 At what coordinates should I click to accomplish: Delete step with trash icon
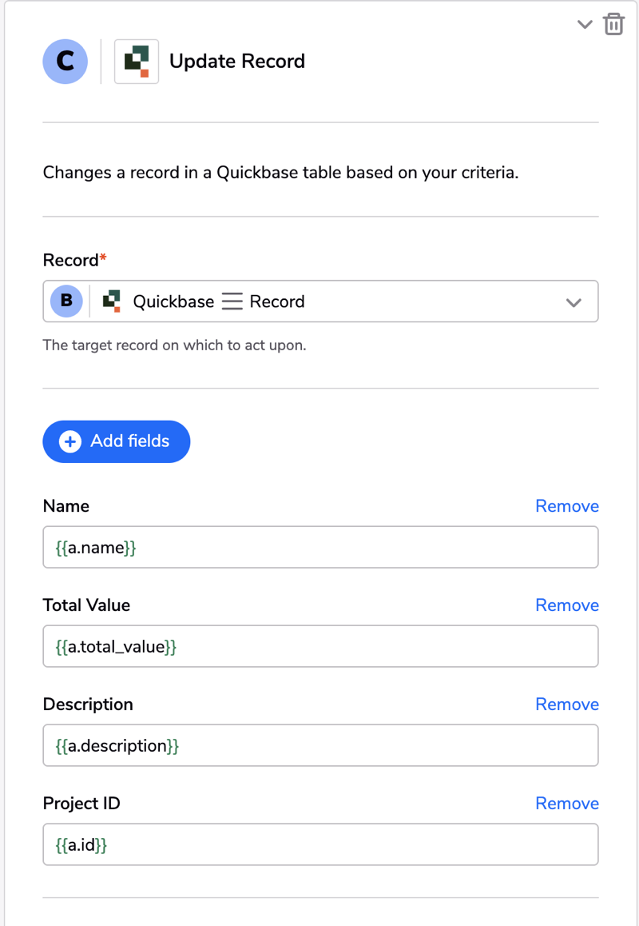coord(613,24)
